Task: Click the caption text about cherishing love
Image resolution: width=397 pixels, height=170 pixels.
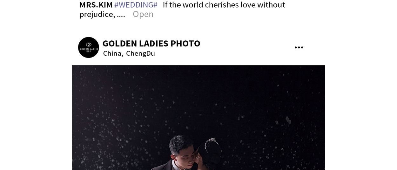Action: click(x=224, y=5)
